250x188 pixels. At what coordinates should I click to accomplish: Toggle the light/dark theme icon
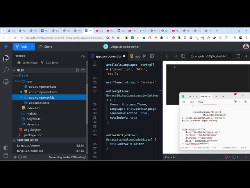point(6,148)
